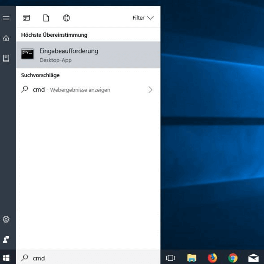Screen dimensions: 264x264
Task: Click the Suchvorschläge heading
Action: tap(40, 75)
